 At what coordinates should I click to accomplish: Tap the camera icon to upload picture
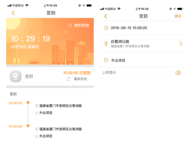(x=178, y=73)
